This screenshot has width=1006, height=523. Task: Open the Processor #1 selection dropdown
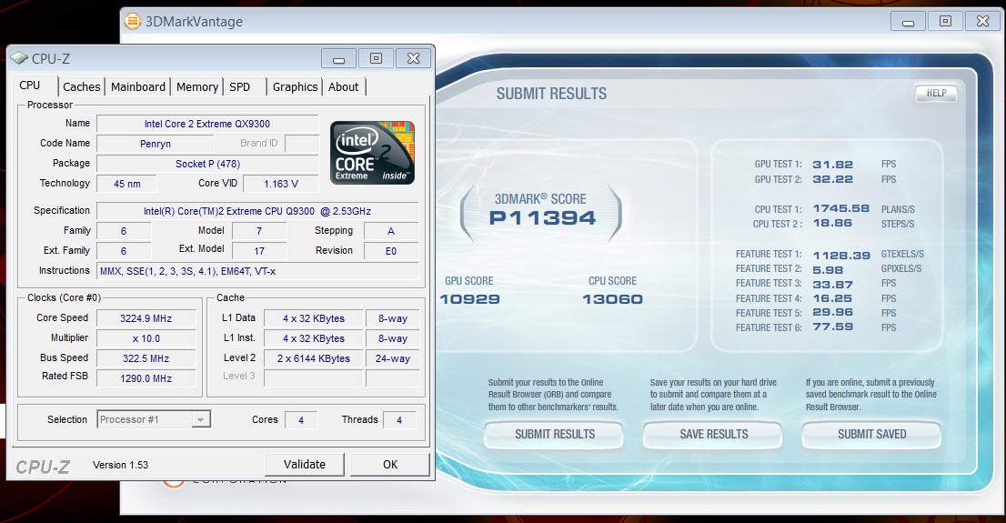tap(153, 419)
